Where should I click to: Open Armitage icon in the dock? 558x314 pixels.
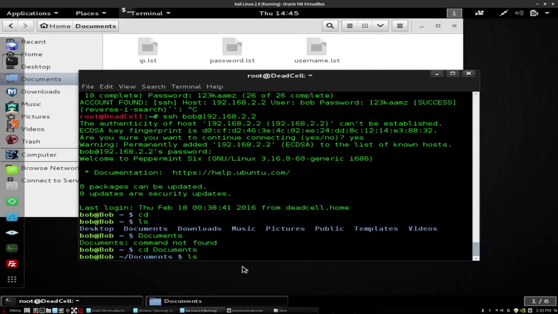coord(12,107)
